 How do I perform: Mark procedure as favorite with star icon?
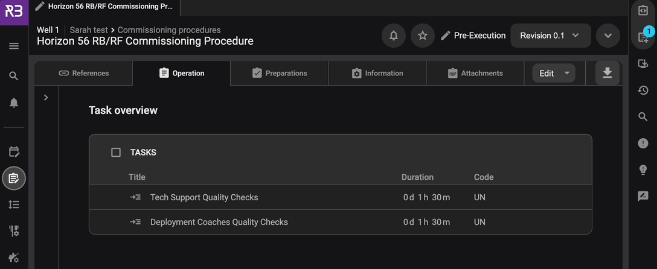[x=423, y=36]
